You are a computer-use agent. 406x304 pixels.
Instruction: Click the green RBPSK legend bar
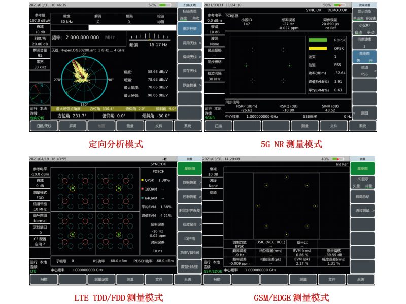pyautogui.click(x=318, y=40)
